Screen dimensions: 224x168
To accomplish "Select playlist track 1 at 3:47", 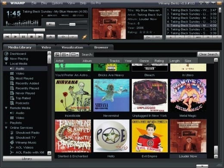I will [x=192, y=10].
